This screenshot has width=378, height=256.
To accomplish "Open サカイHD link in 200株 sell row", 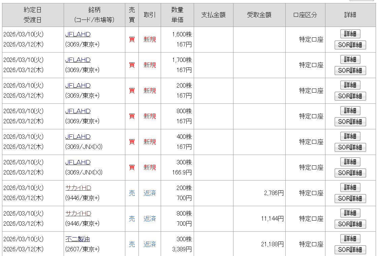I will pyautogui.click(x=78, y=188).
